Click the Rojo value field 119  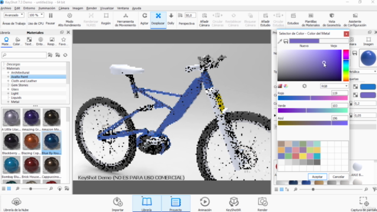pos(339,93)
